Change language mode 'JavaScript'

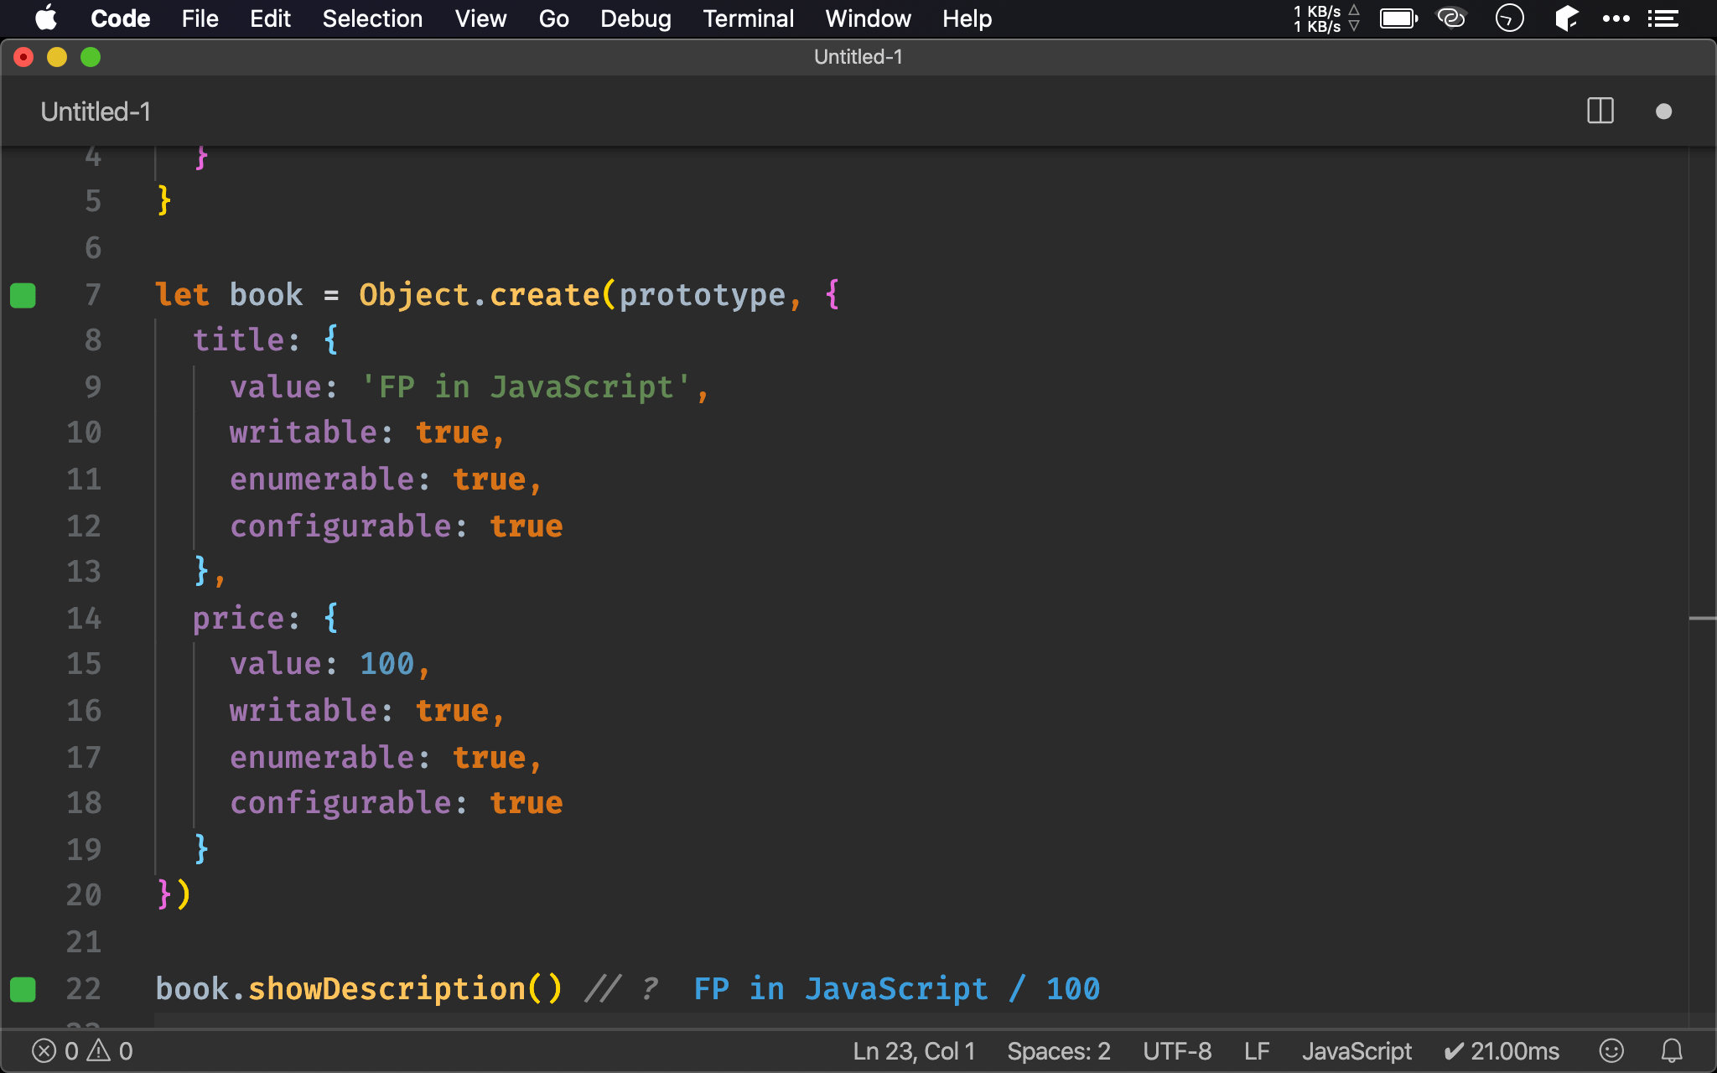(1356, 1051)
